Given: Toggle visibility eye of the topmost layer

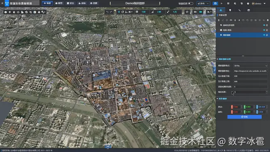Looking at the screenshot, I should tap(264, 25).
